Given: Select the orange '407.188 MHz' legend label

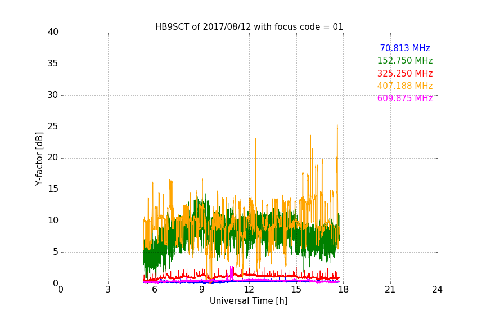Looking at the screenshot, I should pyautogui.click(x=405, y=86).
